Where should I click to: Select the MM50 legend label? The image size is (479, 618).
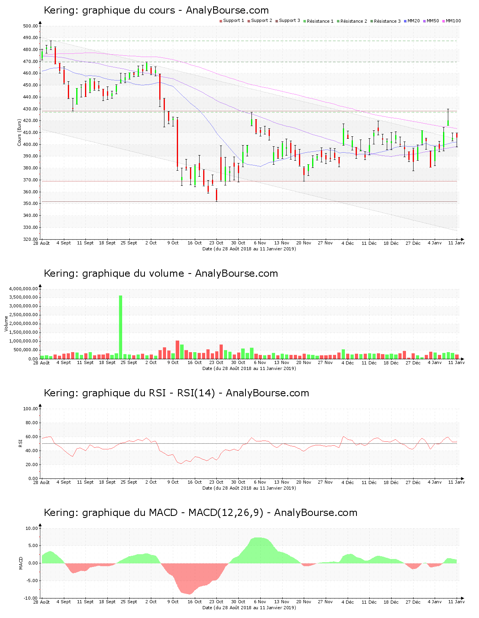[x=433, y=21]
